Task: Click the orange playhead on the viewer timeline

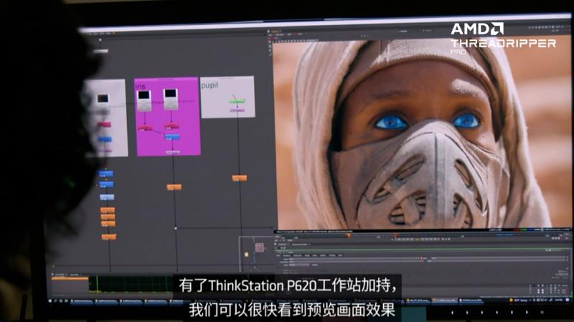Action: pyautogui.click(x=349, y=235)
